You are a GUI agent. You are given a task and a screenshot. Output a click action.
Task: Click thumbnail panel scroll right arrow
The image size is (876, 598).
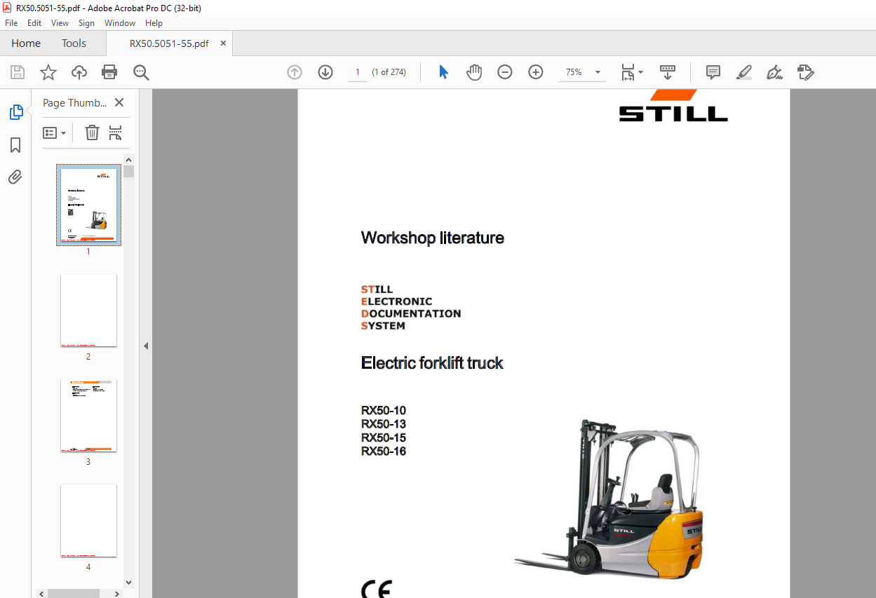118,593
